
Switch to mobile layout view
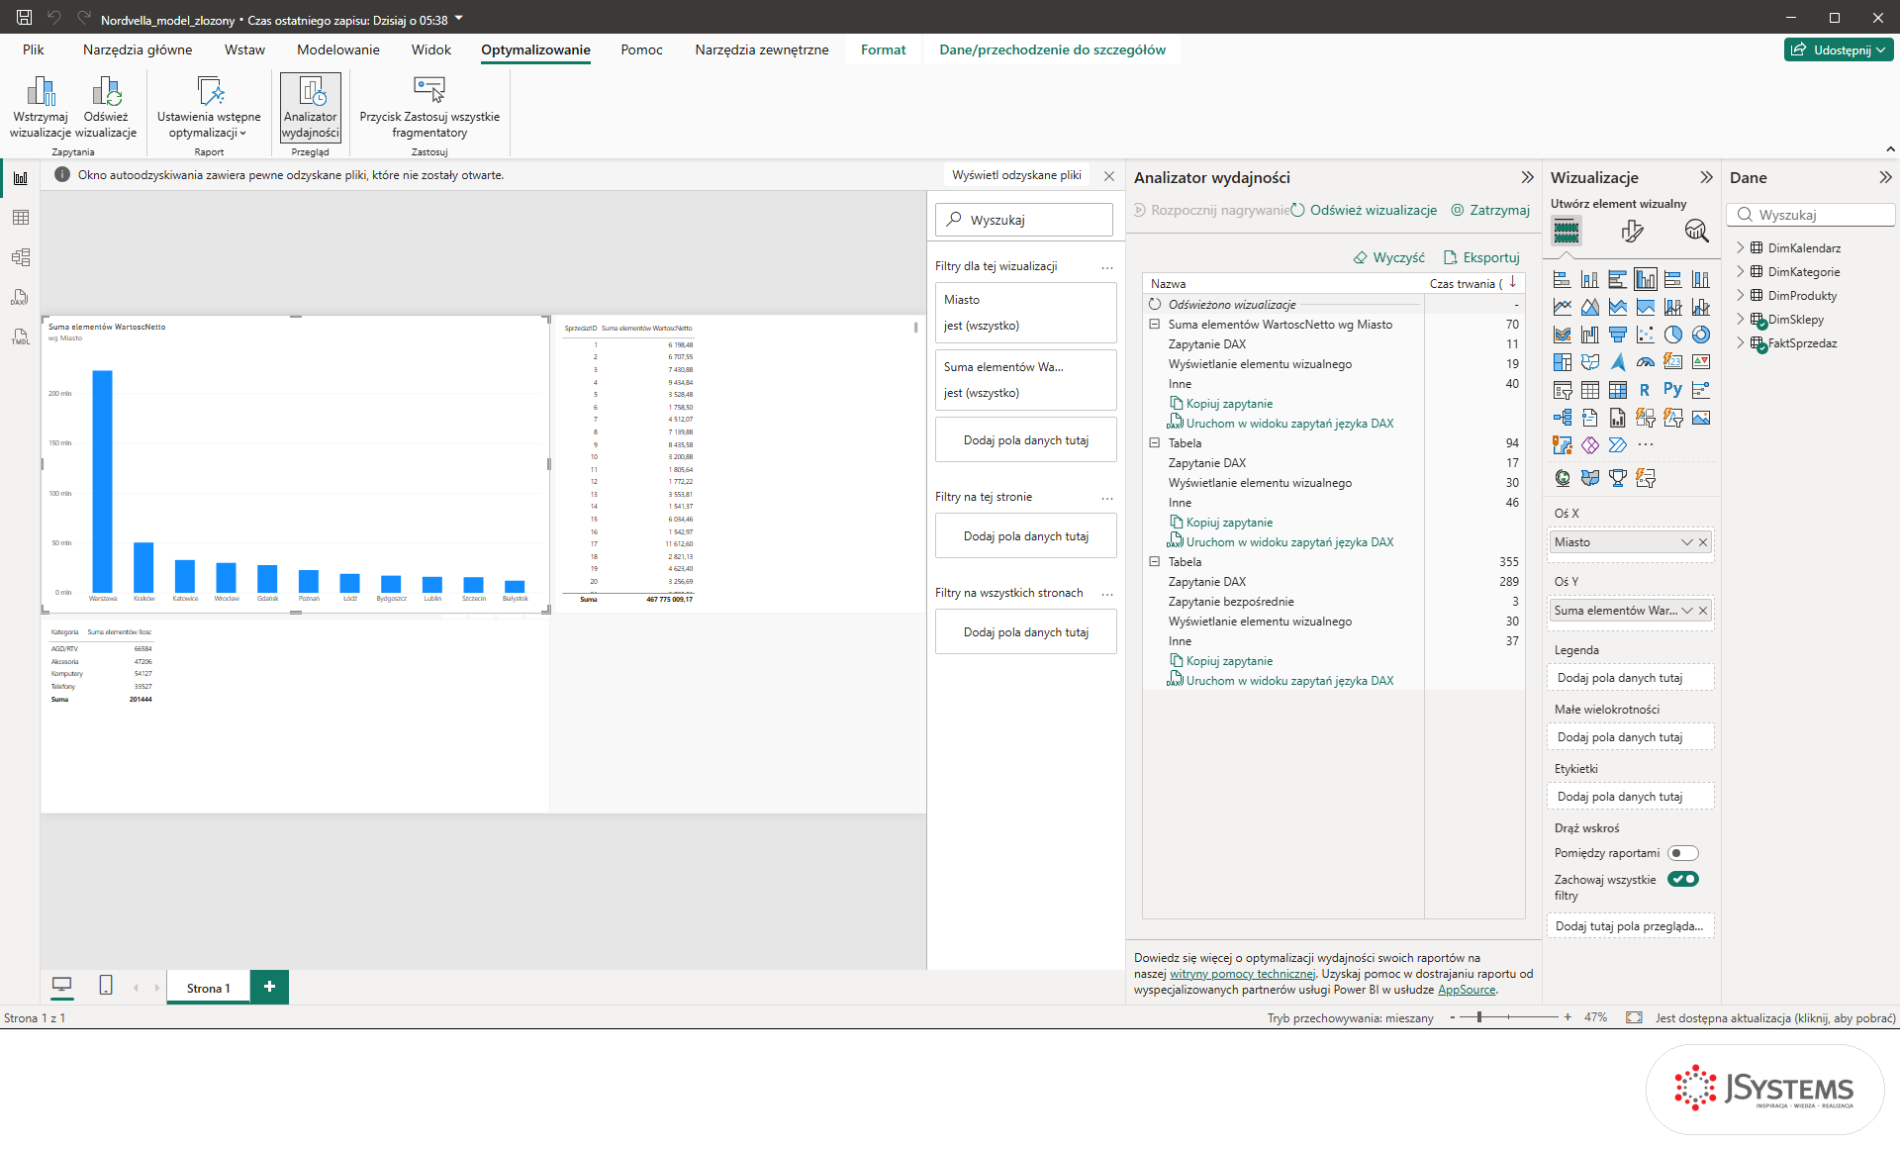coord(106,986)
